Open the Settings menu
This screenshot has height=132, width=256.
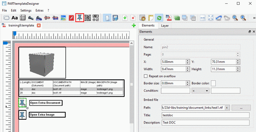coord(26,11)
